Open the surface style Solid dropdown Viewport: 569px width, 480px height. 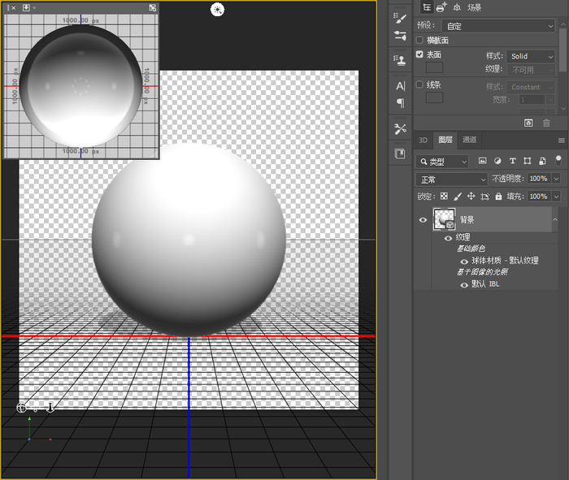tap(531, 56)
